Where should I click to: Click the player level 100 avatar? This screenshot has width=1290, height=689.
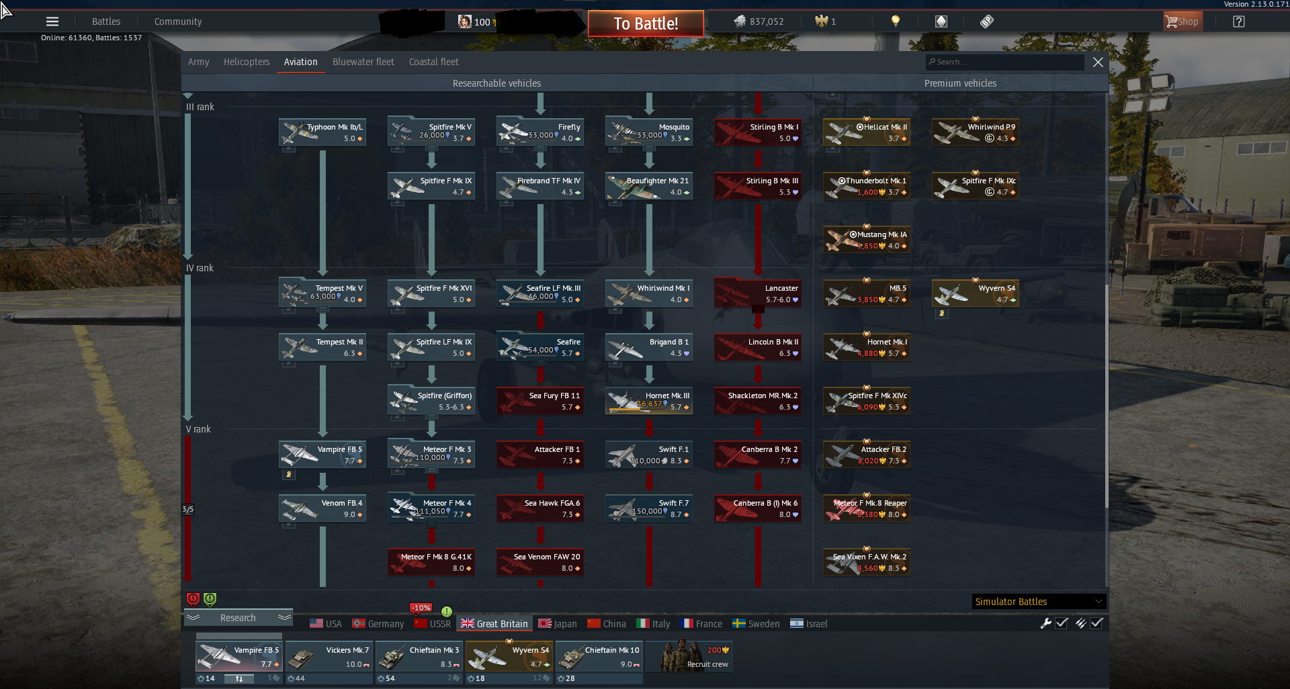click(464, 21)
